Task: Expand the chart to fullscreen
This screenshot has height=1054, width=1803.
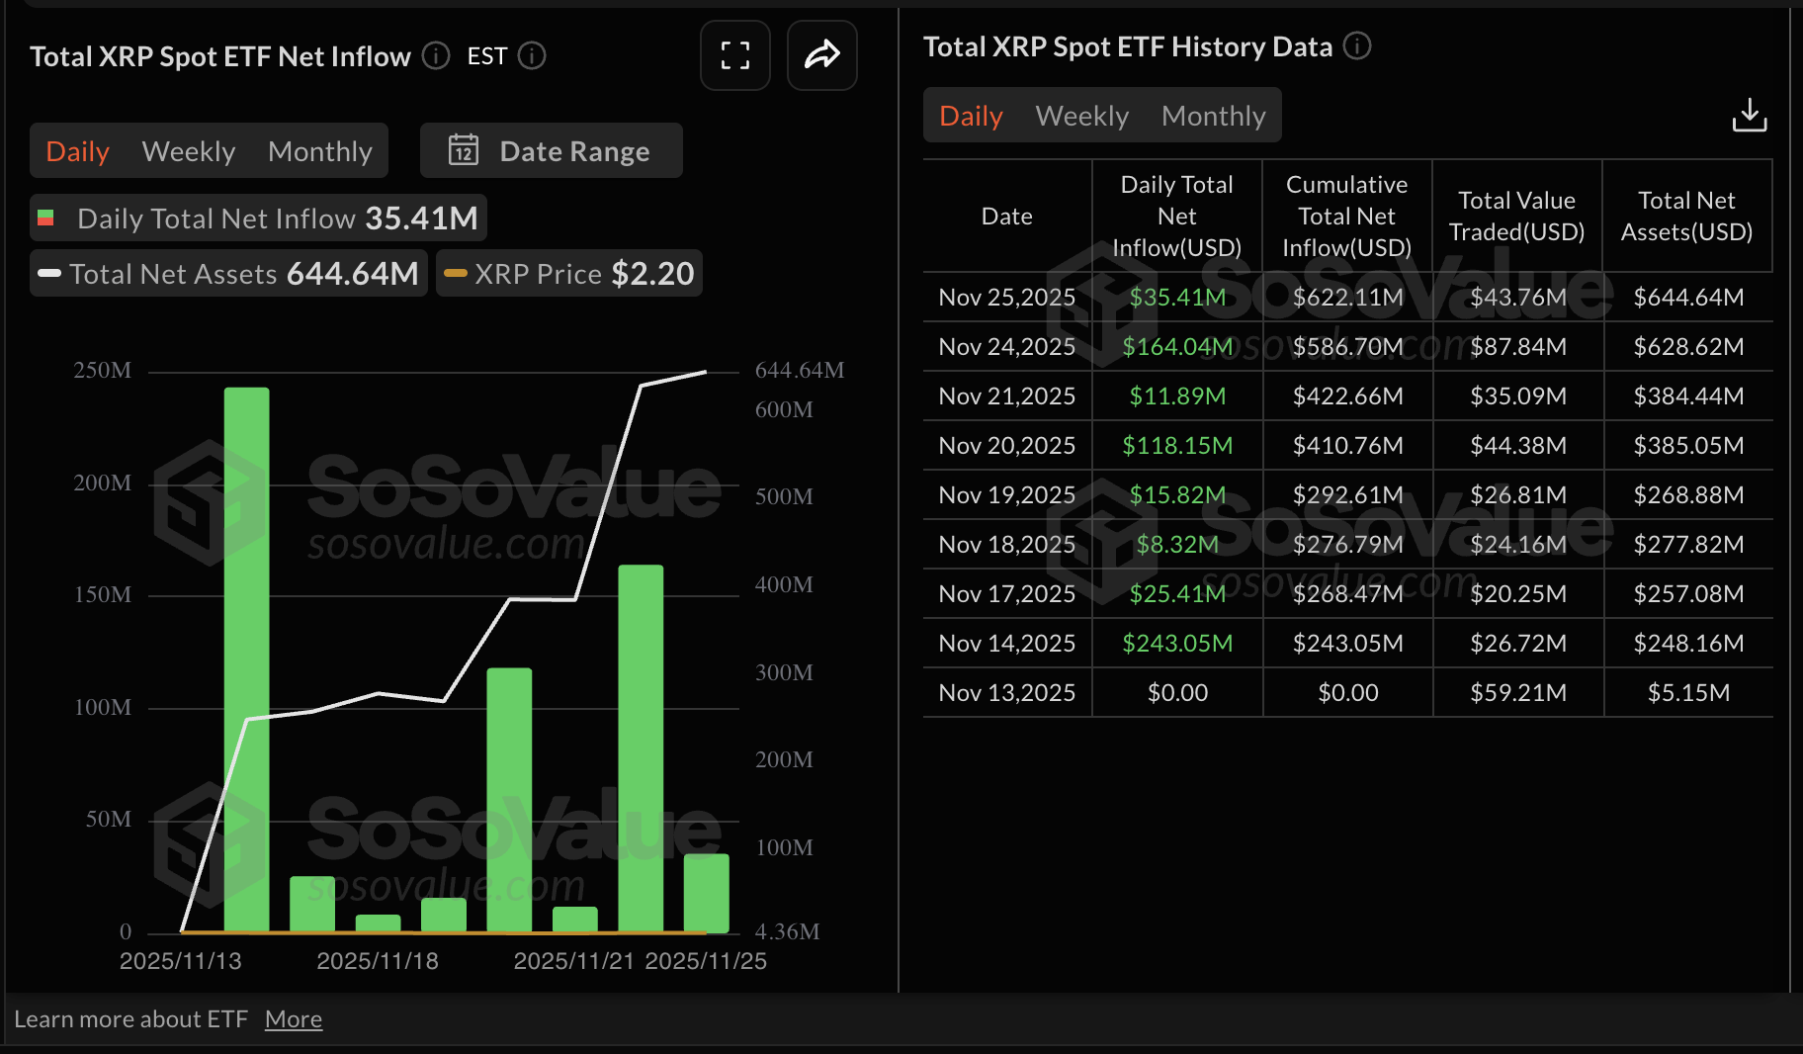Action: 734,55
